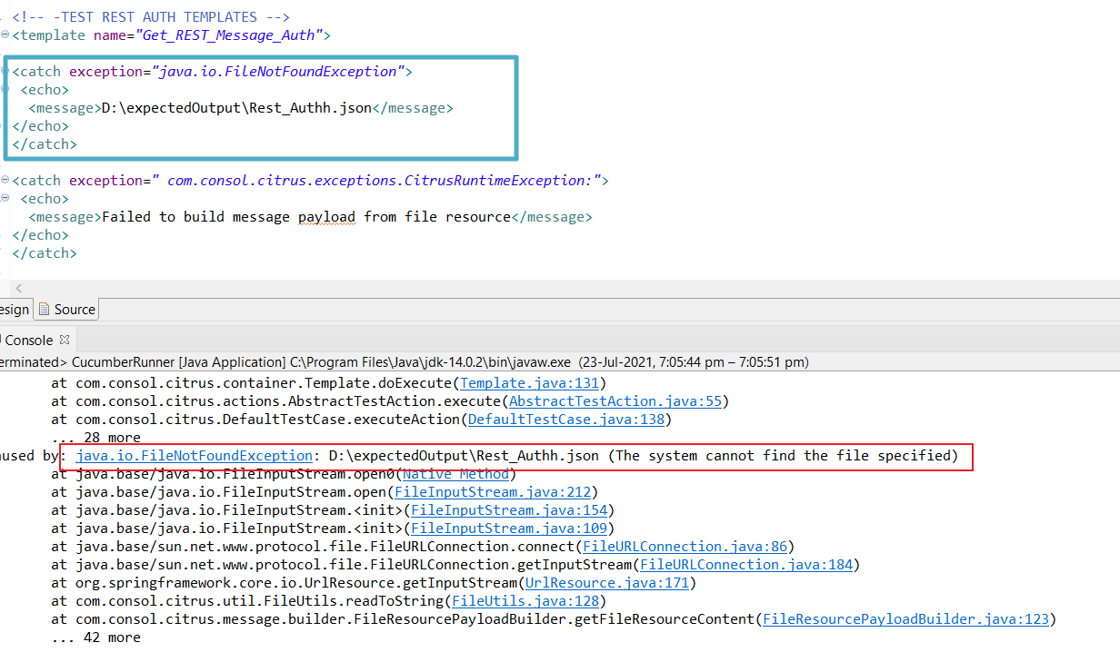Click the Native Method link

[455, 473]
